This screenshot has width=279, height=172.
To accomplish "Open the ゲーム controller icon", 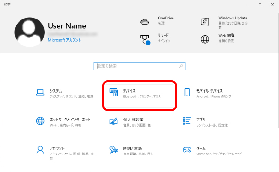I will coord(187,150).
